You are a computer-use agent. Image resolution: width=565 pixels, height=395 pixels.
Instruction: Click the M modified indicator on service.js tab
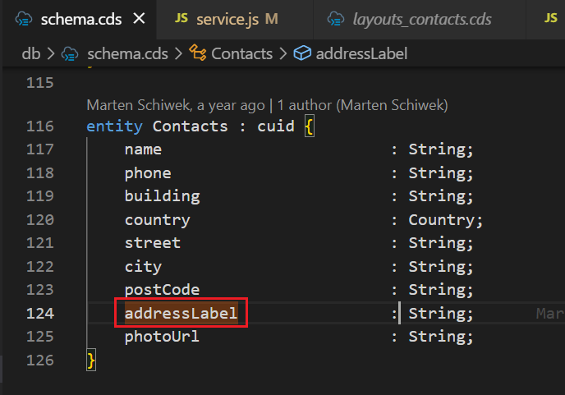click(x=271, y=19)
